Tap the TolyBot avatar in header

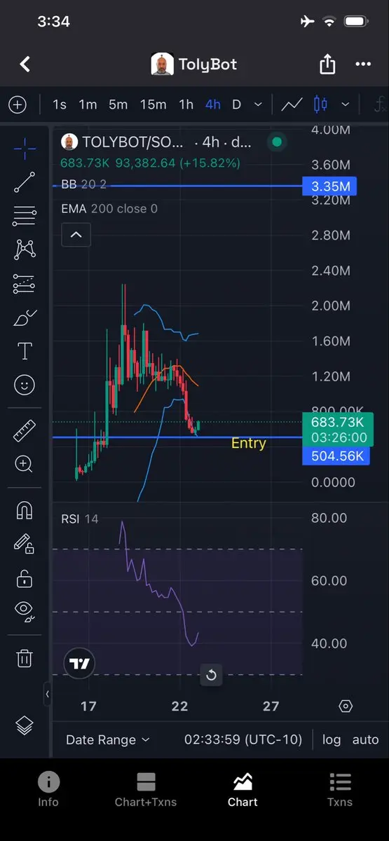[x=163, y=64]
